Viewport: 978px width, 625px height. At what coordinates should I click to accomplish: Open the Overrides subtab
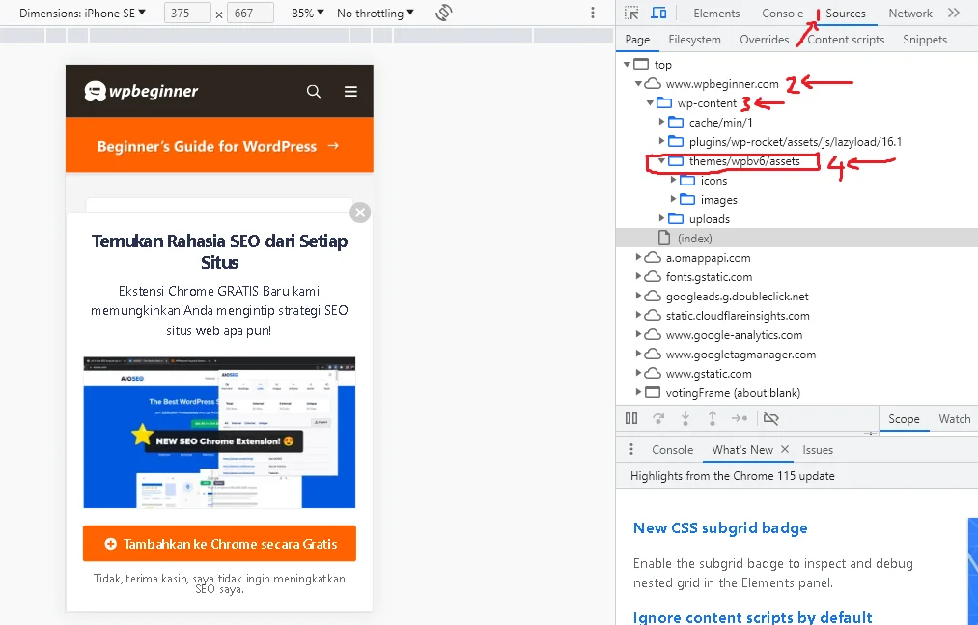click(764, 40)
